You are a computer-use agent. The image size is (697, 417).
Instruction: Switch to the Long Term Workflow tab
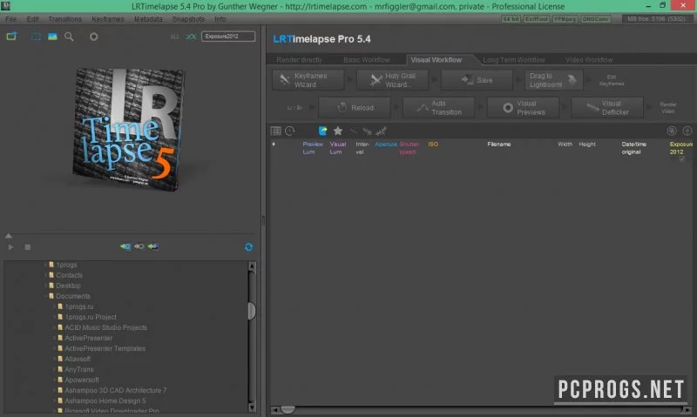tap(513, 60)
